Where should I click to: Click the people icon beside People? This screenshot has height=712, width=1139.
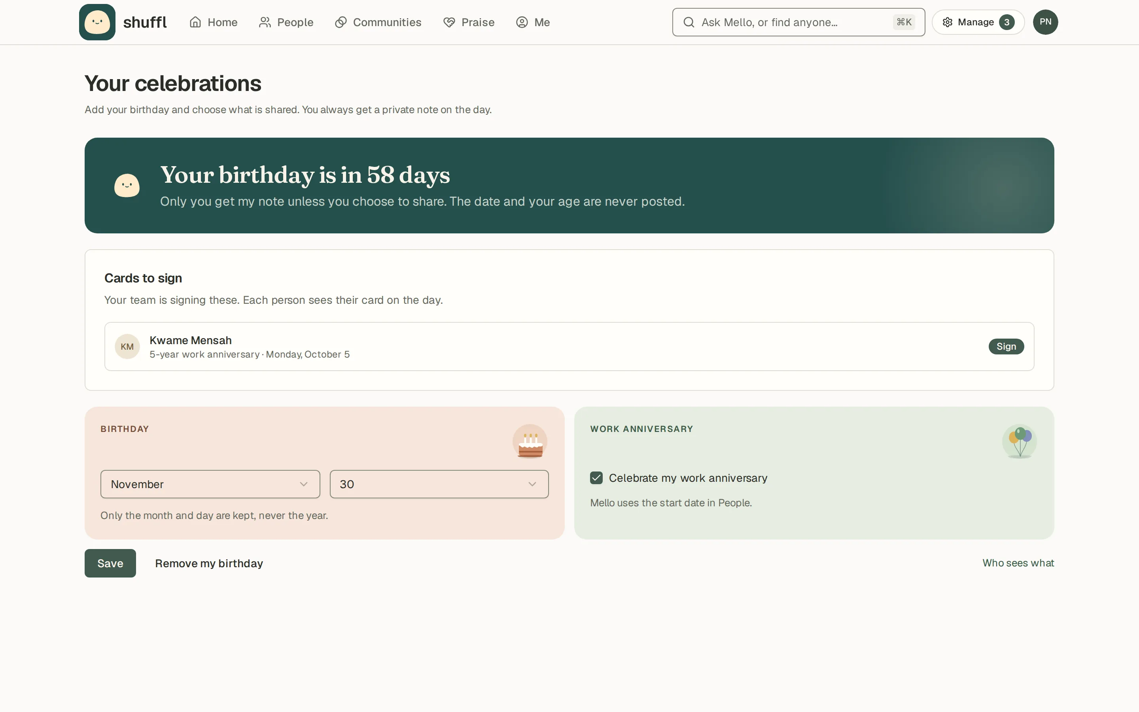point(265,22)
